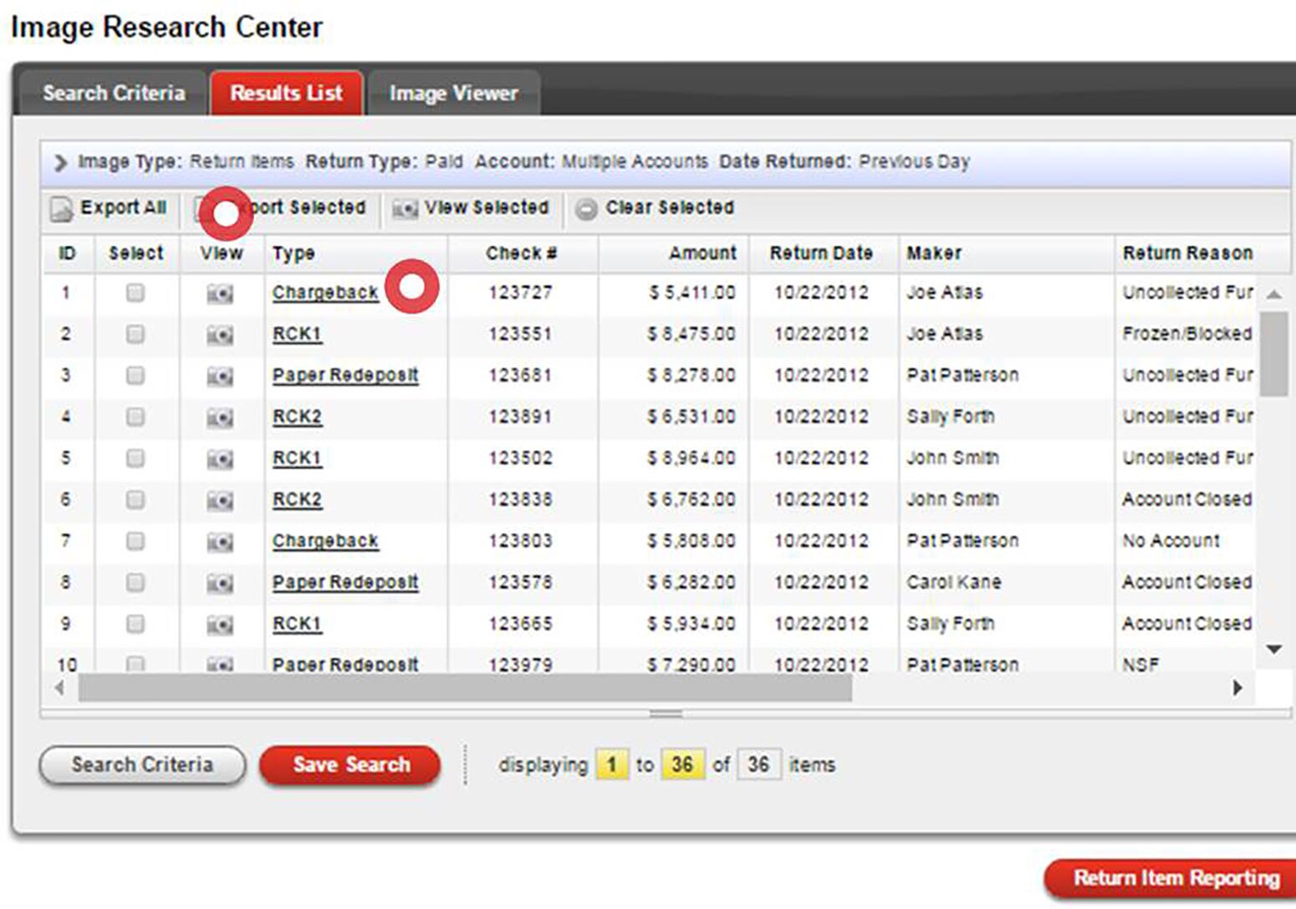Check the select box in row 8

tap(135, 583)
